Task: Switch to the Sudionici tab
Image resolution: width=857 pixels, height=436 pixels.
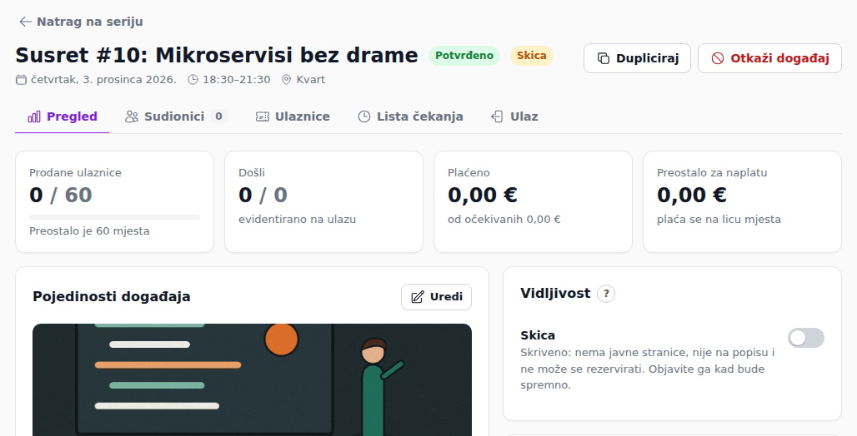Action: tap(176, 116)
